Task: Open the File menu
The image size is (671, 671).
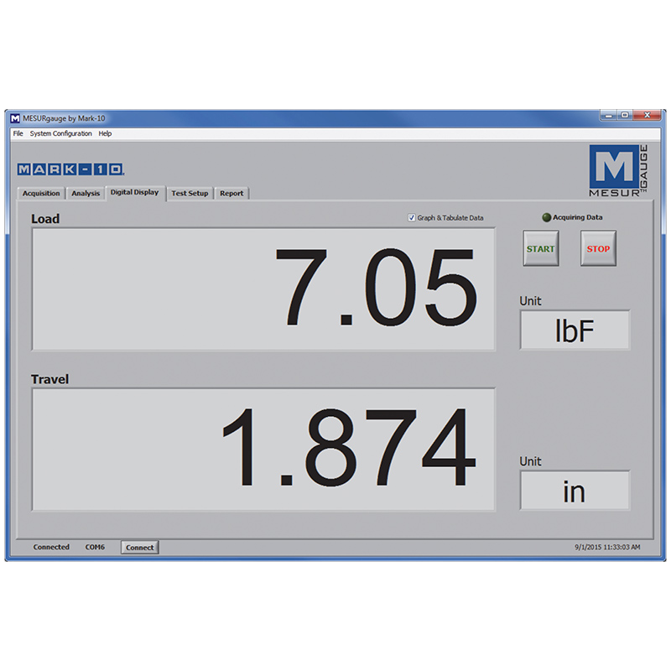Action: coord(18,133)
